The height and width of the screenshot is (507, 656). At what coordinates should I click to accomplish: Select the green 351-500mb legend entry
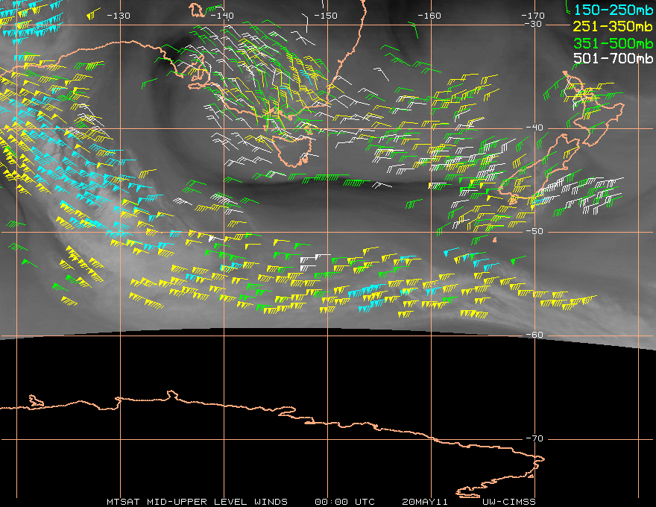pyautogui.click(x=612, y=42)
